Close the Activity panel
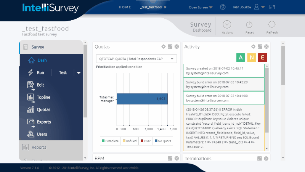Viewport: 305px width, 172px height. point(266,47)
